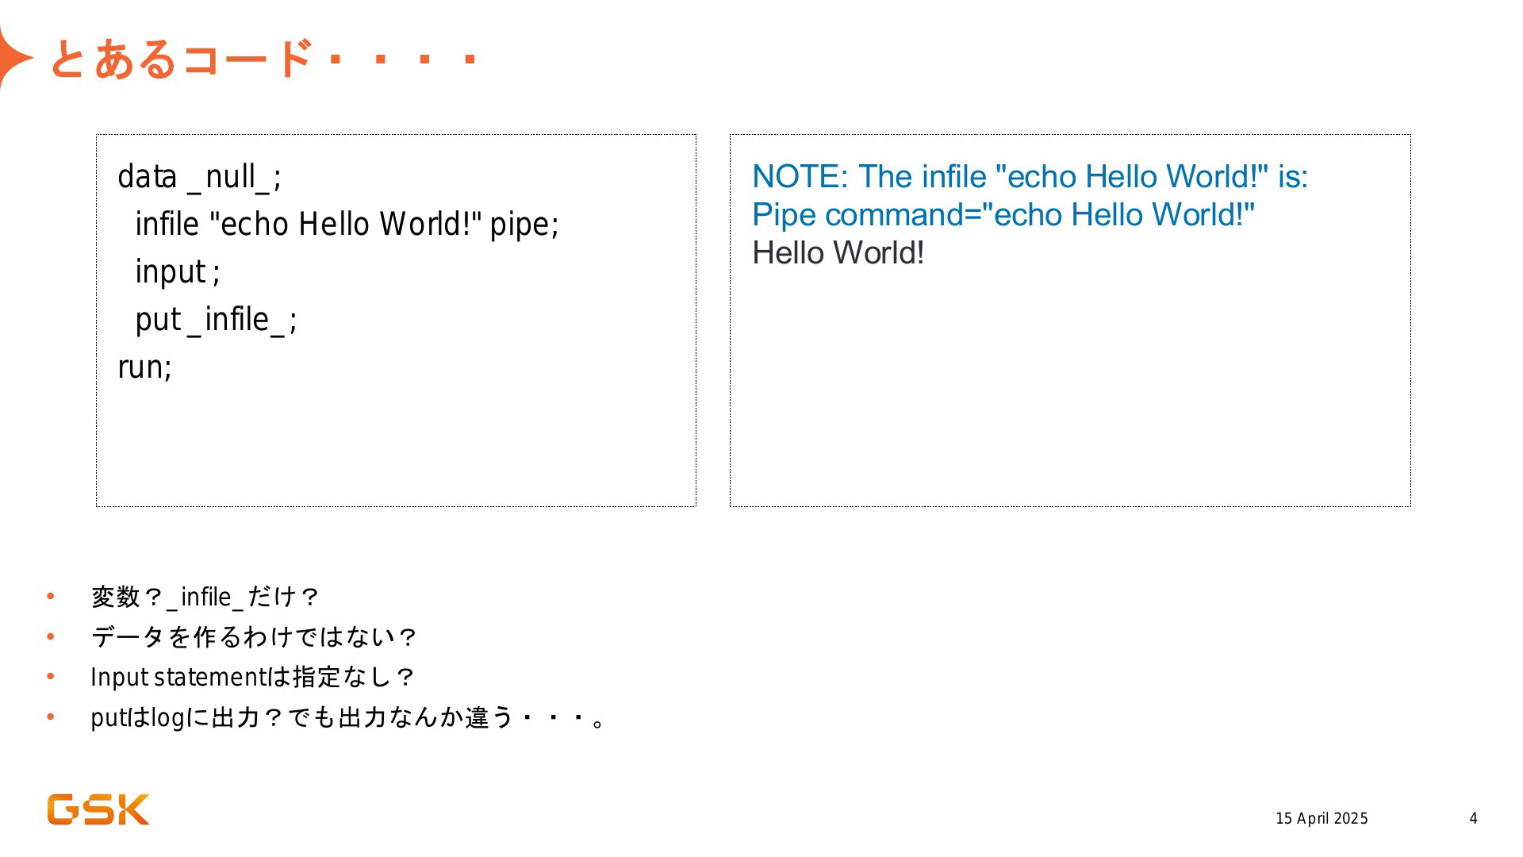Screen dimensions: 1523x857
Task: Click the Pipe command= log line
Action: tap(1003, 214)
